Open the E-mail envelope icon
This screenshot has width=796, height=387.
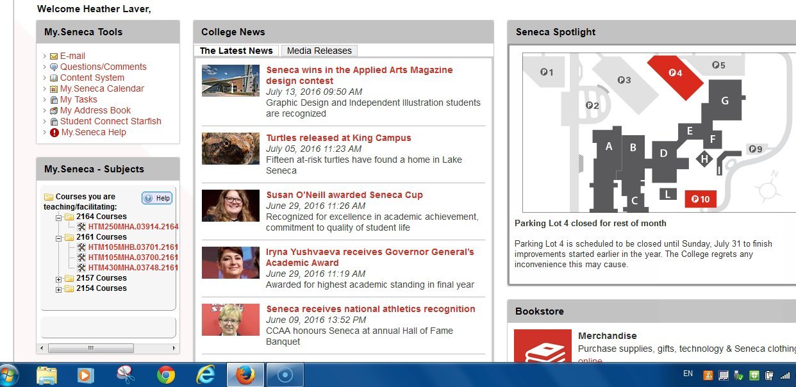click(x=54, y=56)
